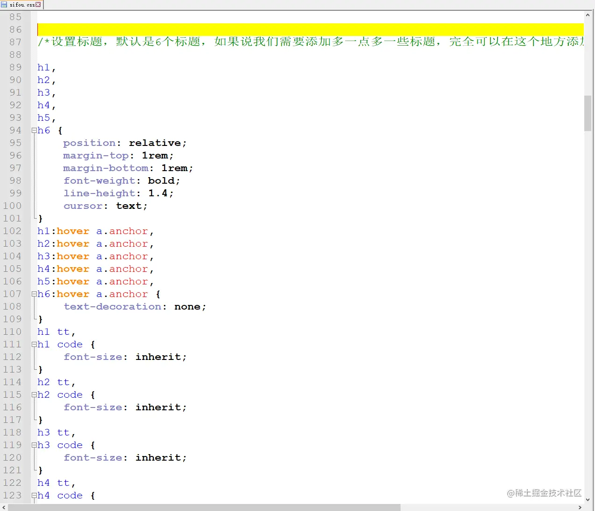Screen dimensions: 595x511
Task: Click the horizontal scrollbar left arrow
Action: pyautogui.click(x=4, y=507)
